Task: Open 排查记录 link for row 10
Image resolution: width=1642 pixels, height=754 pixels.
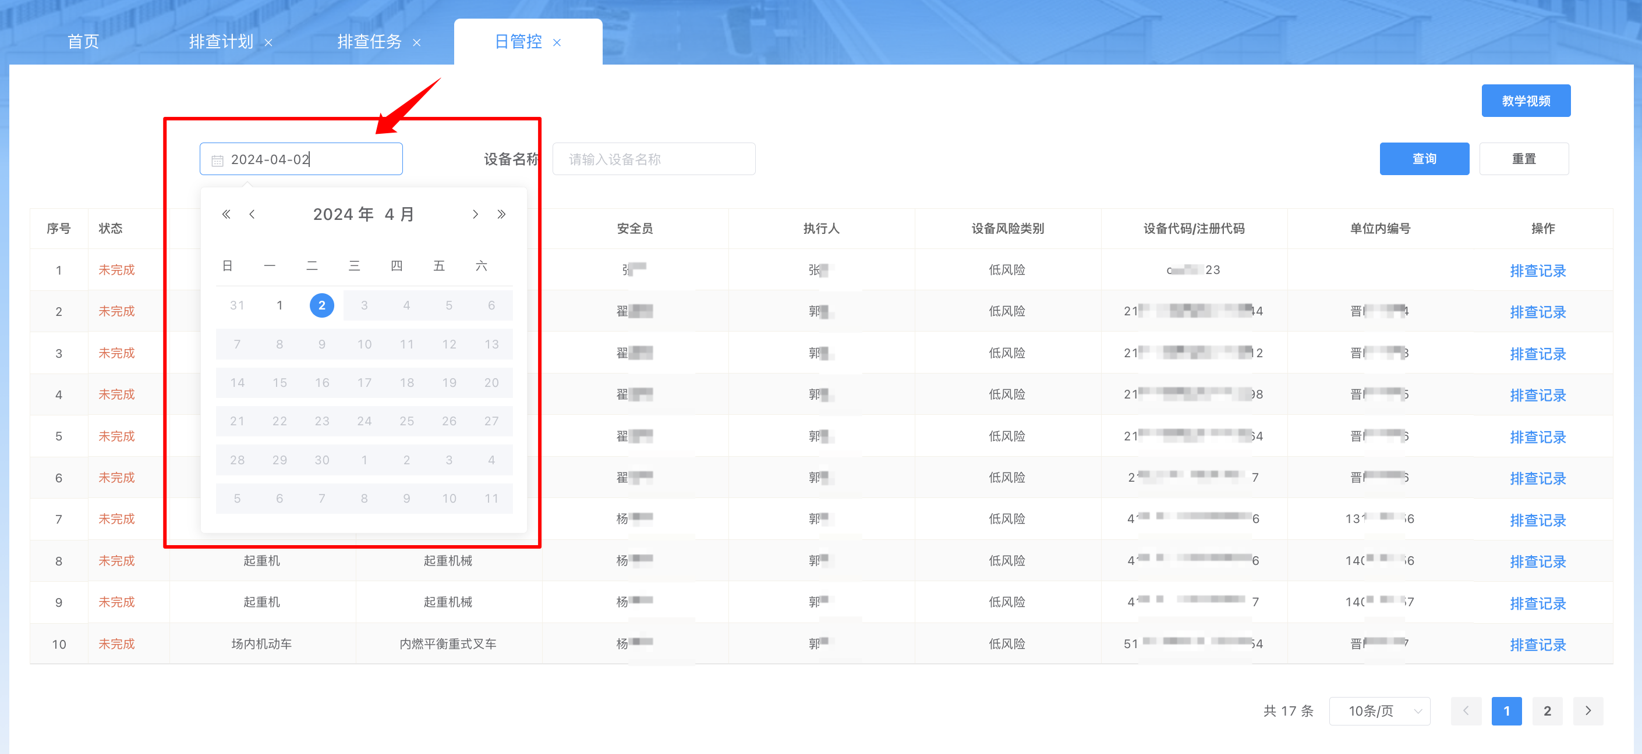Action: pos(1537,645)
